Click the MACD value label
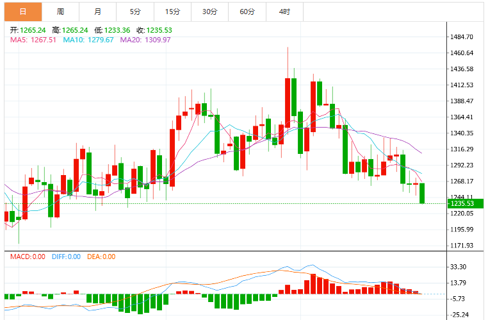Viewport: 488px width, 320px height. click(x=28, y=257)
